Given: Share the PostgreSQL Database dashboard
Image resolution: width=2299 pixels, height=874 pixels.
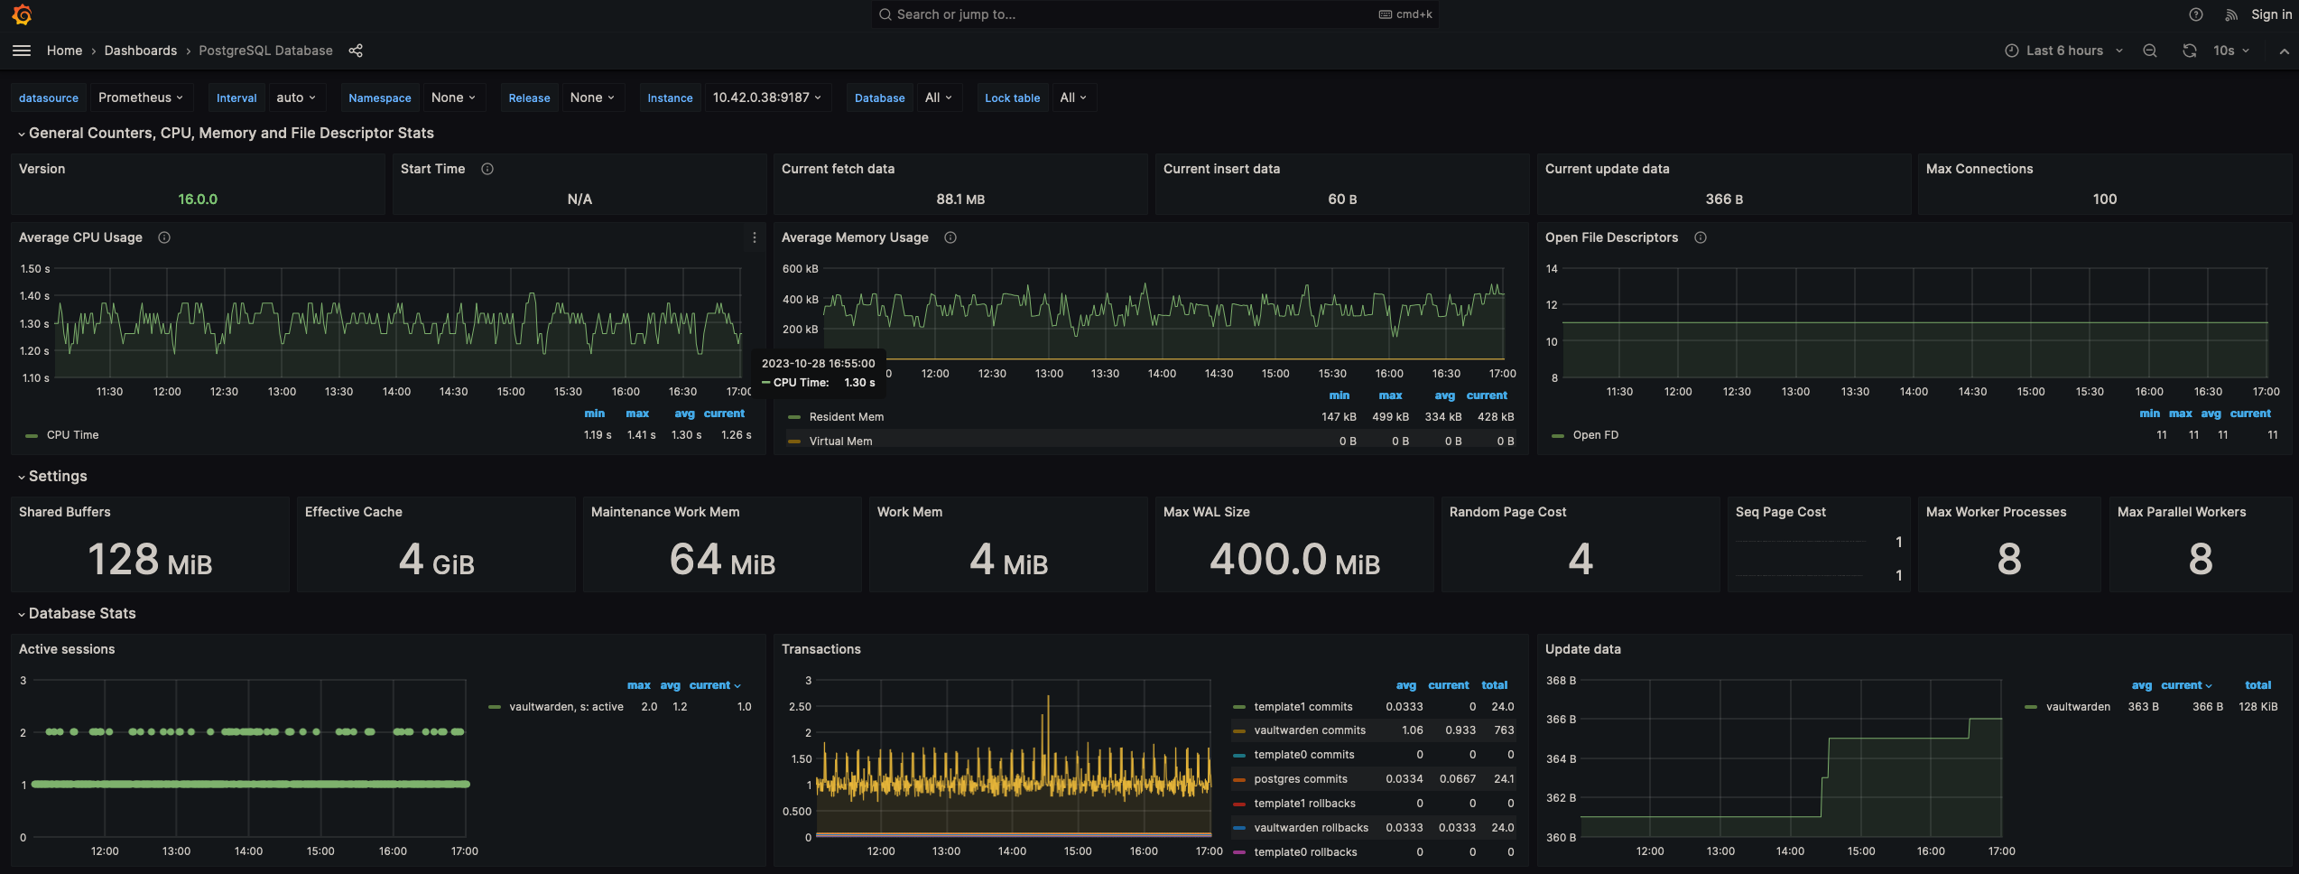Looking at the screenshot, I should click(356, 51).
